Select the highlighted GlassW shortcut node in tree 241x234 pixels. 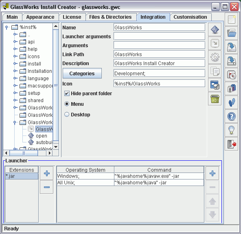click(x=44, y=129)
